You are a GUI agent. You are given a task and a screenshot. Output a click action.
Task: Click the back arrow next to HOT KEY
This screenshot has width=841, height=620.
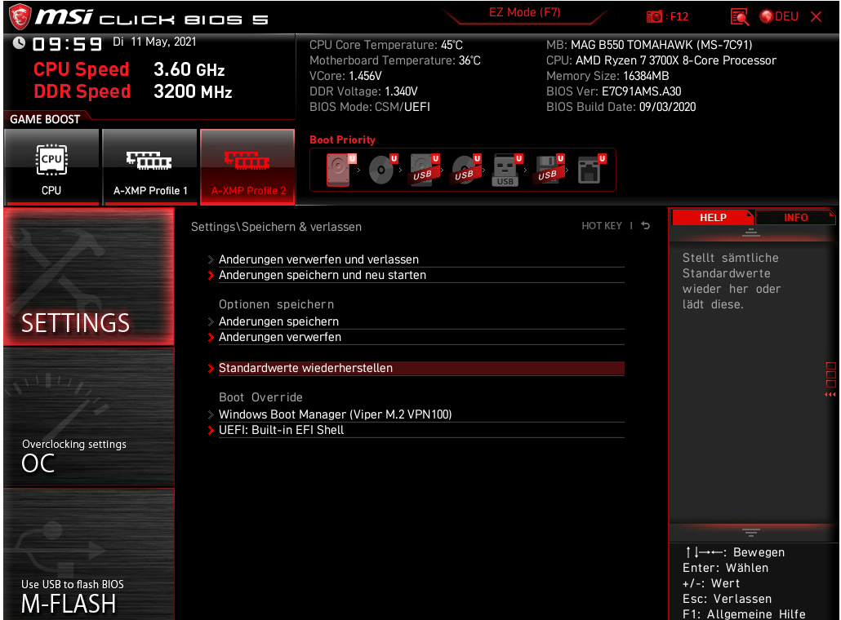coord(646,226)
